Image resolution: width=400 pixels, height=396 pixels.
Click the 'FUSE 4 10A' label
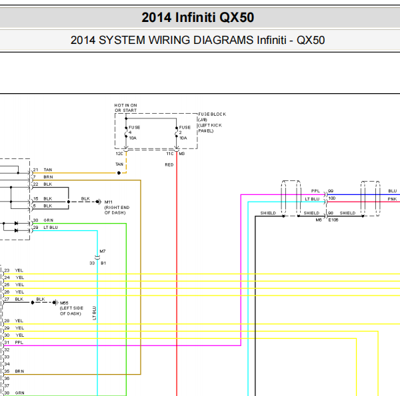coord(134,132)
